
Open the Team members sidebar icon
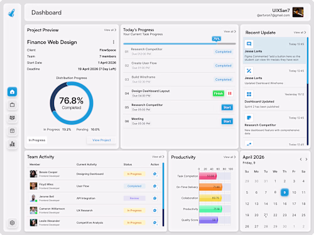[x=12, y=118]
